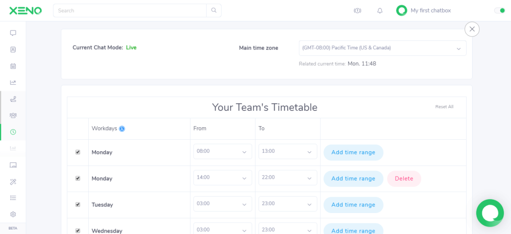
Task: Open the Monday 08:00 From dropdown
Action: click(x=223, y=152)
